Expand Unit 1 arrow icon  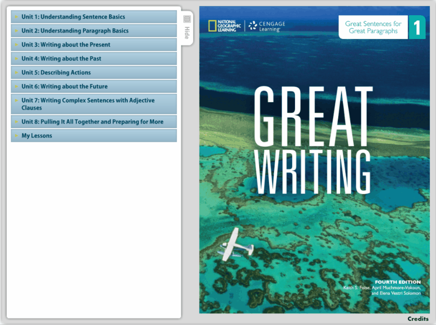[x=16, y=17]
